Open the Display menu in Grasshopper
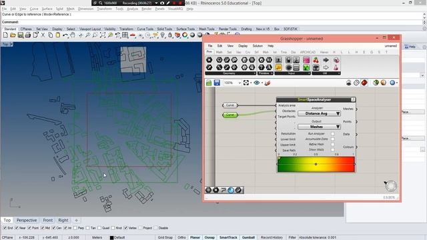The height and width of the screenshot is (240, 427). 243,46
